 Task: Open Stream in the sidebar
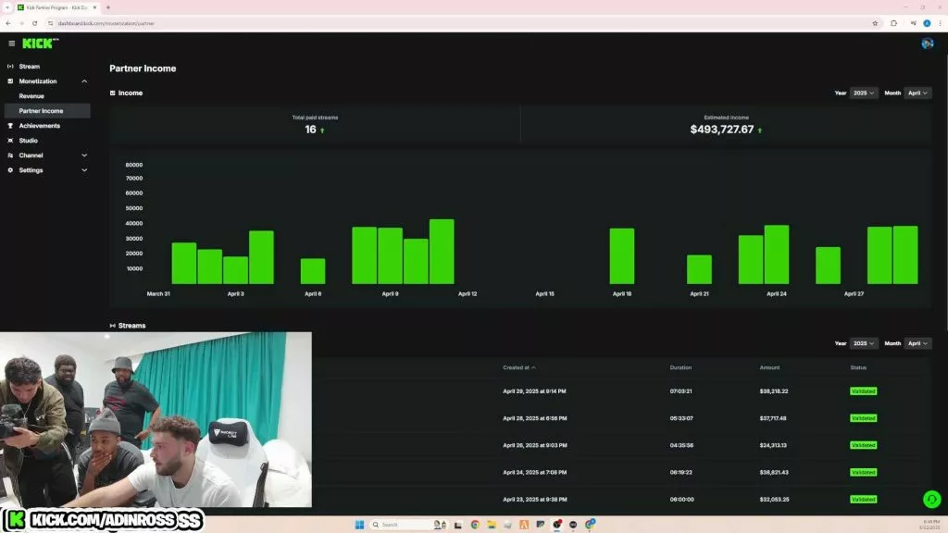(x=29, y=67)
